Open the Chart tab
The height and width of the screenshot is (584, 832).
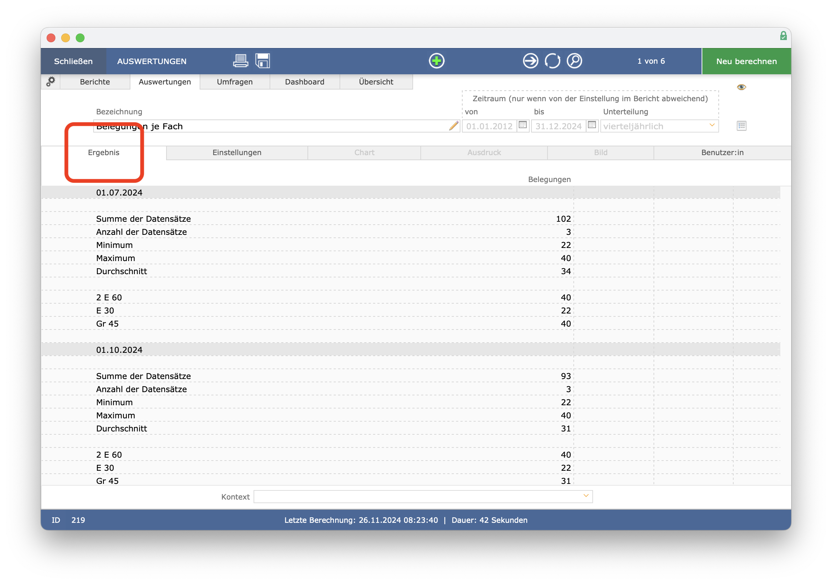pos(364,153)
